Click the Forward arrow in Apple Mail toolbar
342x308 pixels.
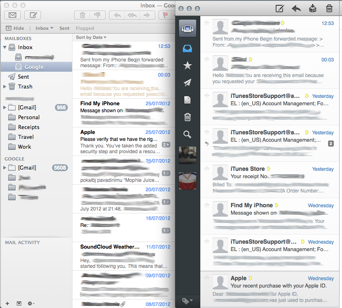[x=147, y=15]
